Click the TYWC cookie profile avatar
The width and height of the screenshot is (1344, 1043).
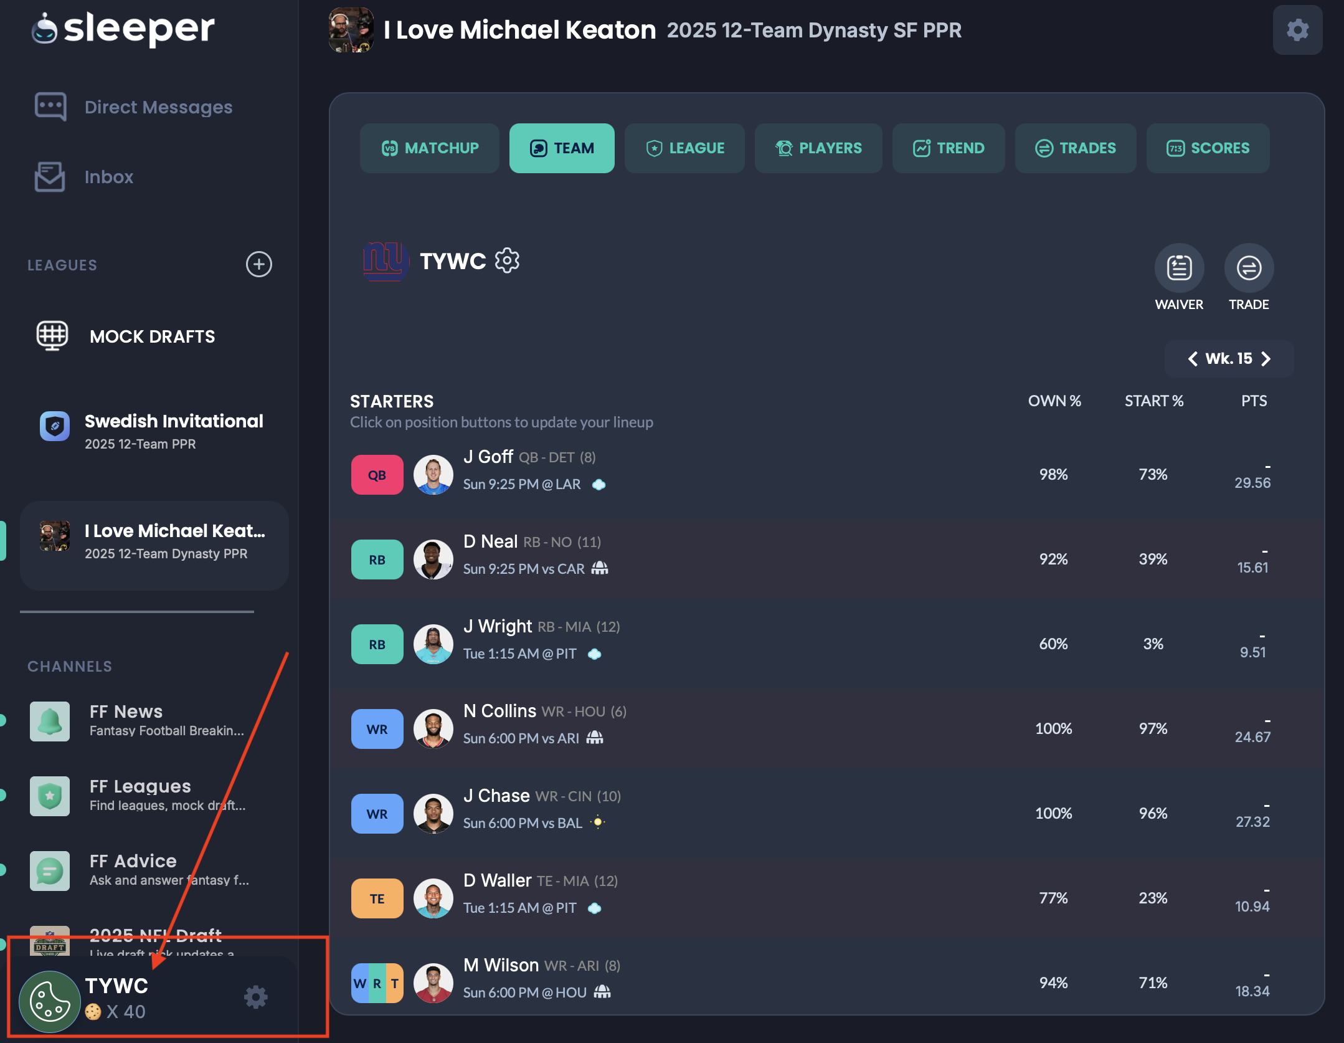click(x=50, y=1001)
